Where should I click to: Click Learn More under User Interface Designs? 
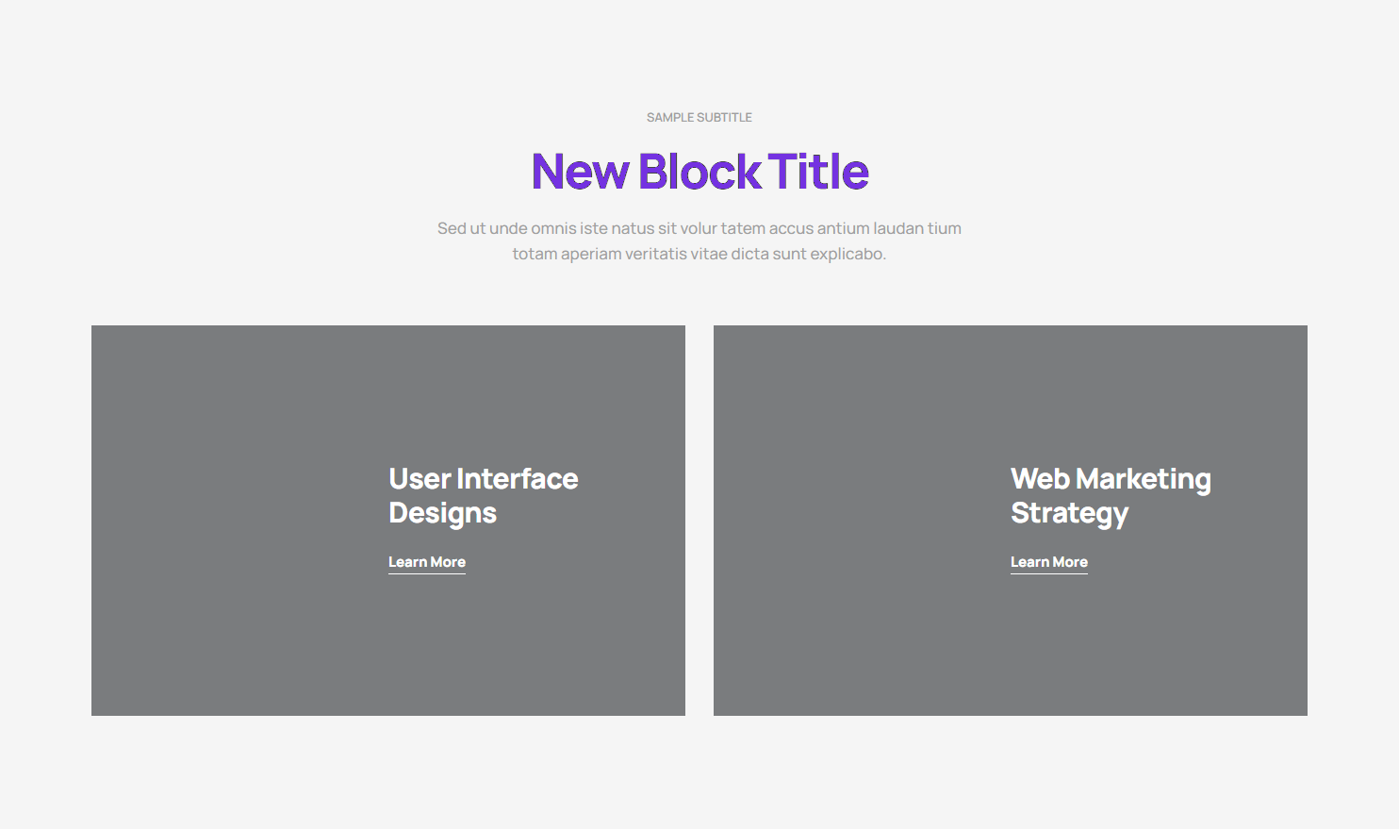coord(427,562)
